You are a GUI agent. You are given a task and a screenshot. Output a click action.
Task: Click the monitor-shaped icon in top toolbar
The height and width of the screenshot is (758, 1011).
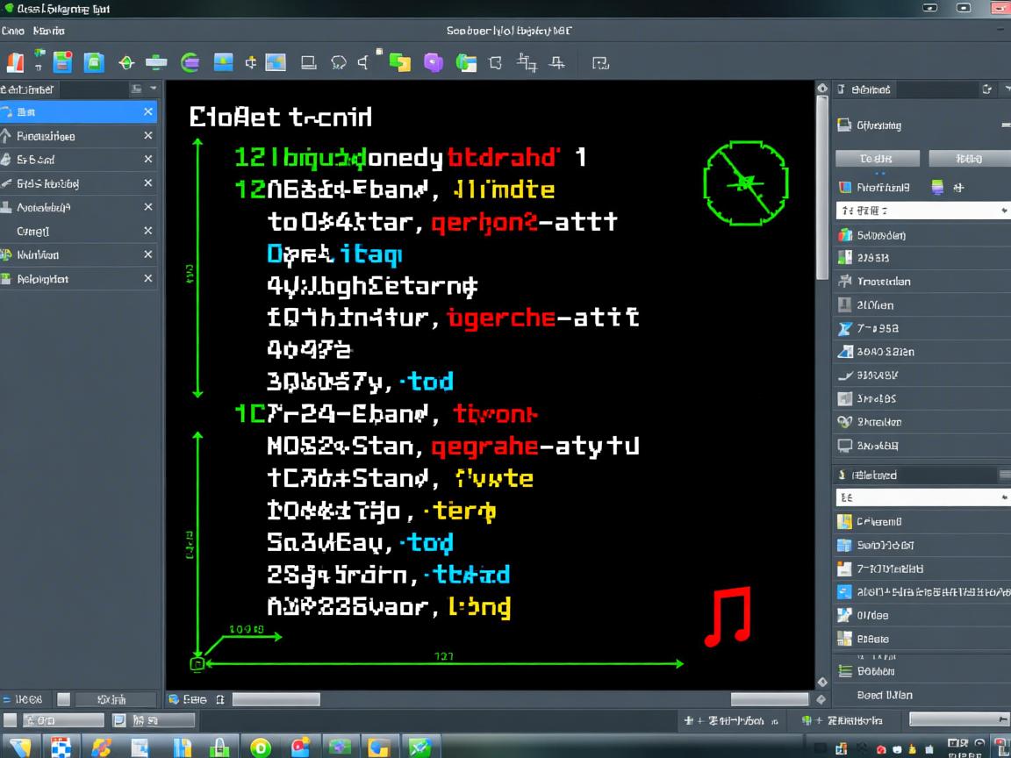coord(308,62)
